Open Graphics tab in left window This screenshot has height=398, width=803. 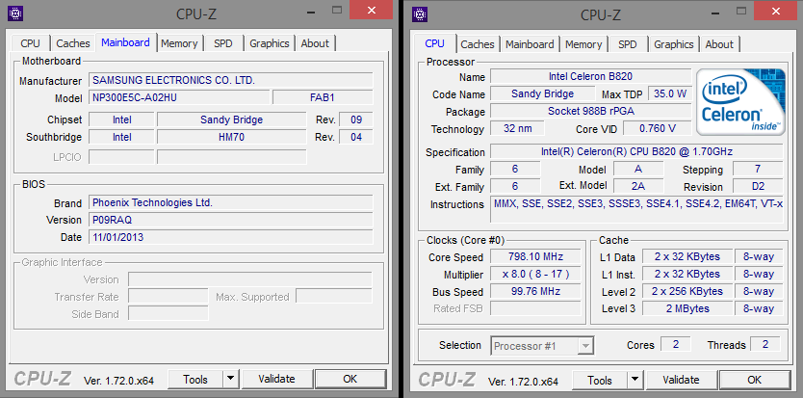pos(270,43)
